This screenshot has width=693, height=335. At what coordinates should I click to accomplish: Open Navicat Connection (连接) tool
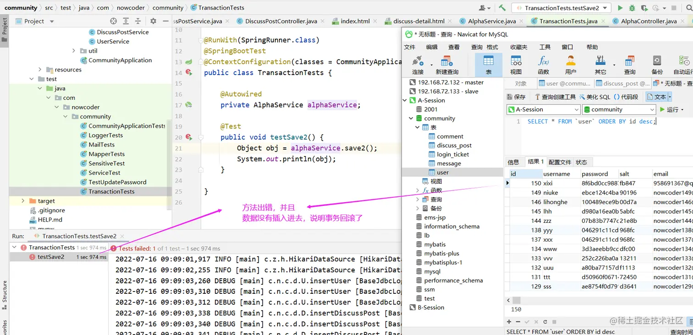(x=418, y=65)
